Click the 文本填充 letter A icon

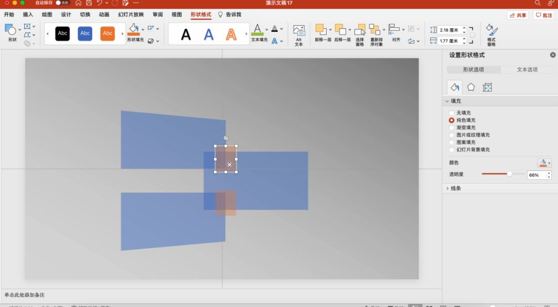(x=257, y=29)
